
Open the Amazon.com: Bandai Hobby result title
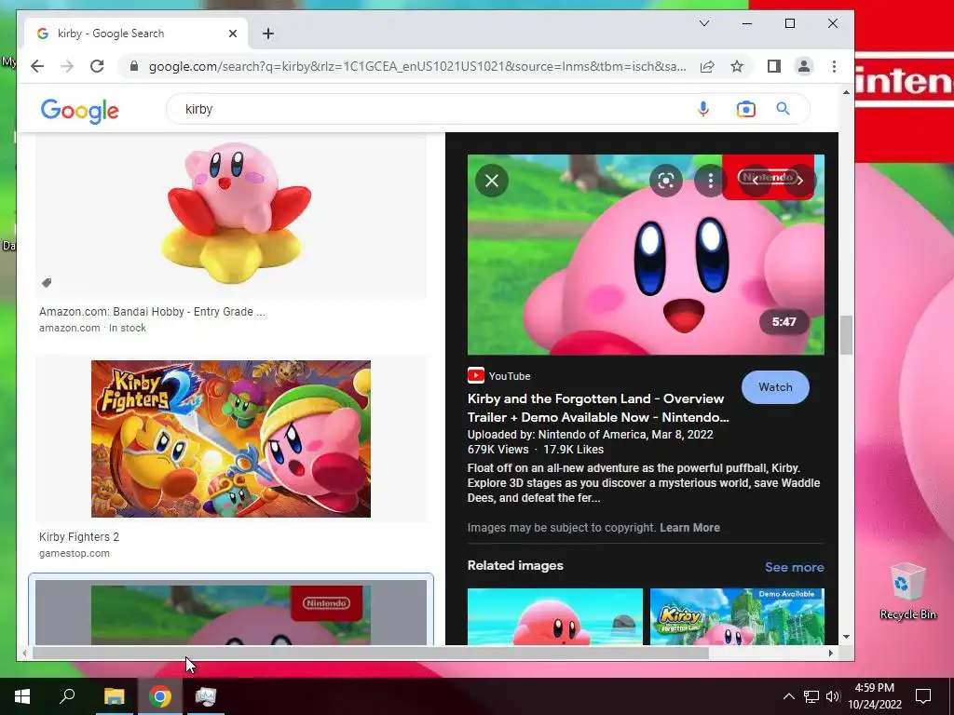coord(152,311)
